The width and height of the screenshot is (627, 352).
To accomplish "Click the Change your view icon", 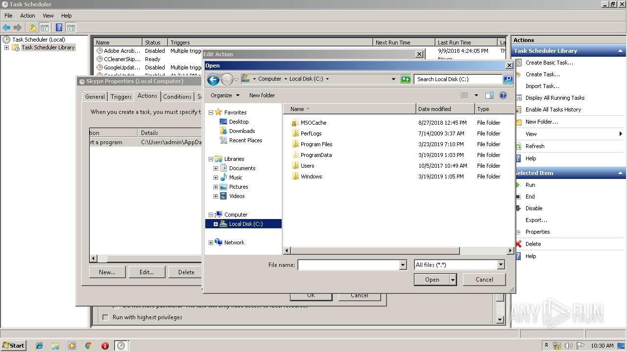I will [x=464, y=95].
